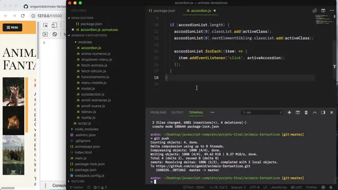Open the DevTools three-dot menu beside Console
This screenshot has width=338, height=190.
pos(45,185)
